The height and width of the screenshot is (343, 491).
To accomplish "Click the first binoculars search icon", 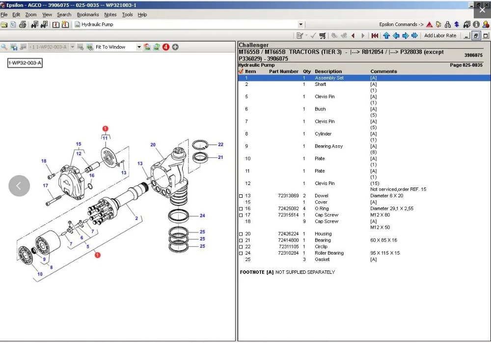I will tap(34, 25).
